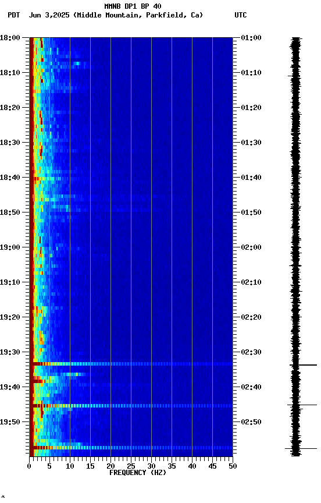Click the 15 frequency axis tick label
Screen dimensions: 321x503
click(90, 466)
